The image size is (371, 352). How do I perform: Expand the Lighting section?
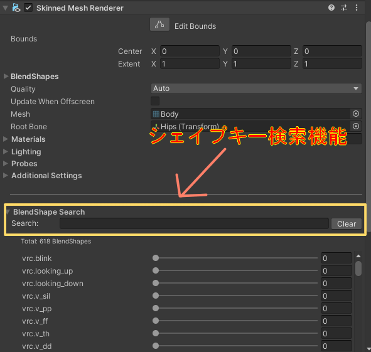[x=6, y=152]
